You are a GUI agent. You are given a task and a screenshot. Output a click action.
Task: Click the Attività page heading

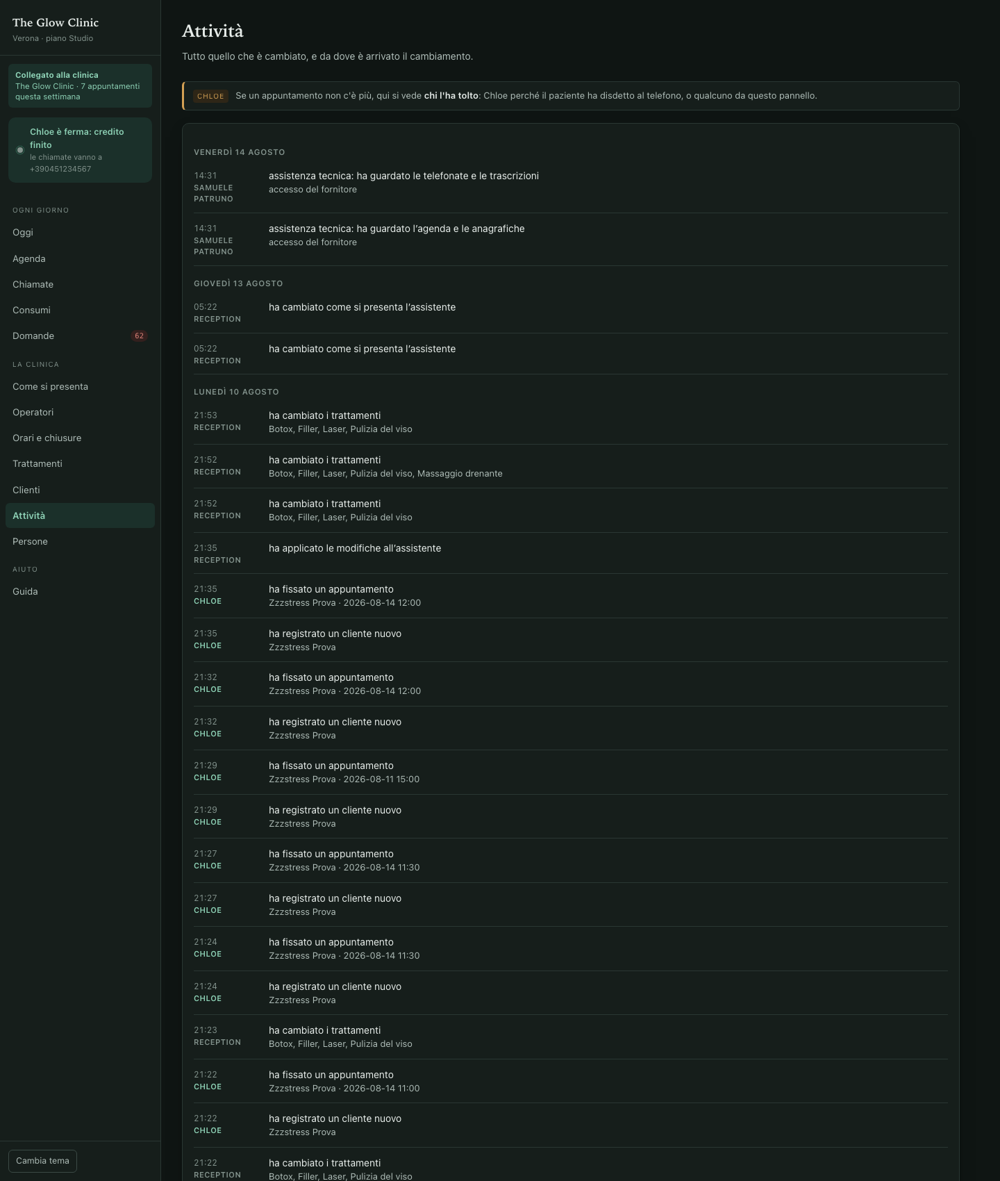212,31
